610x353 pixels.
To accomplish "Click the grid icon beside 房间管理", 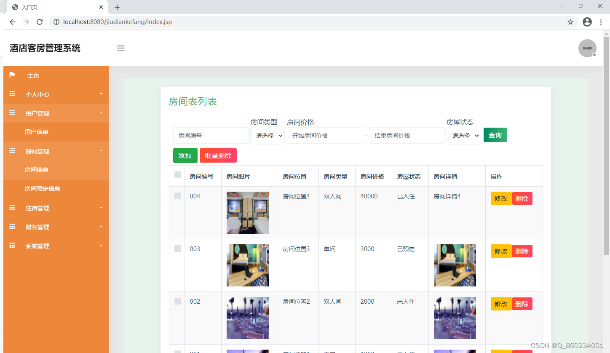I will point(12,151).
